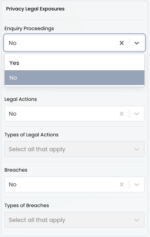Clear the Breaches field value

pyautogui.click(x=122, y=184)
